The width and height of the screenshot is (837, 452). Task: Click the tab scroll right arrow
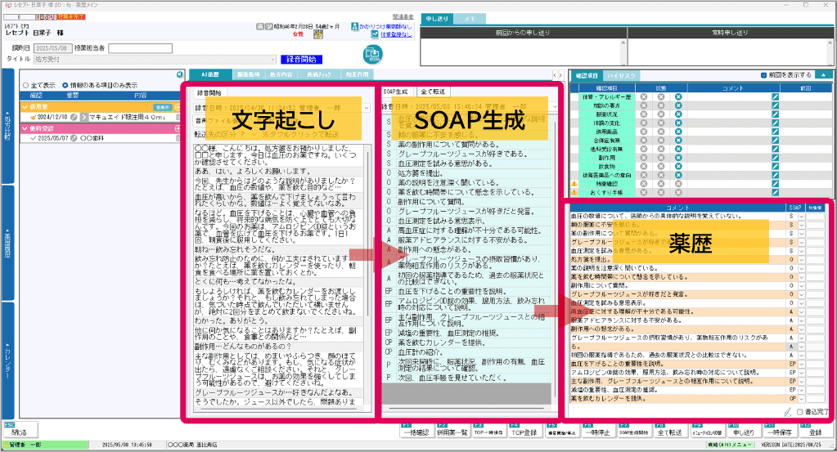[x=560, y=75]
